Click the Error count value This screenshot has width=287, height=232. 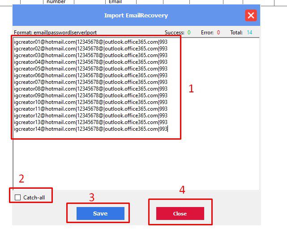click(x=218, y=33)
